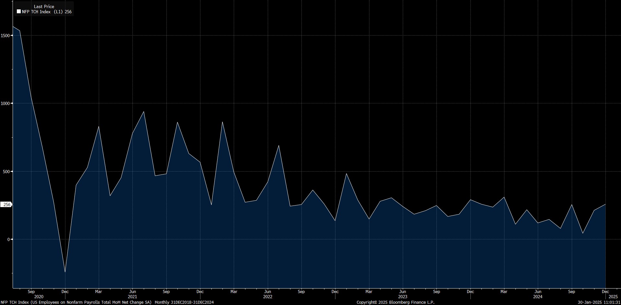
Task: Click the 'Monthly 31DEC2018-31DEC2024' range text
Action: coord(184,302)
